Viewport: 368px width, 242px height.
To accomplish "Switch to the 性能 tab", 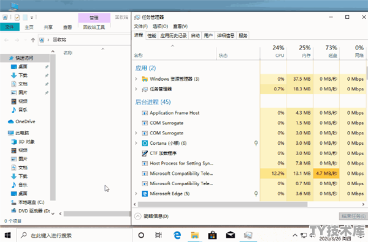I will [x=151, y=35].
